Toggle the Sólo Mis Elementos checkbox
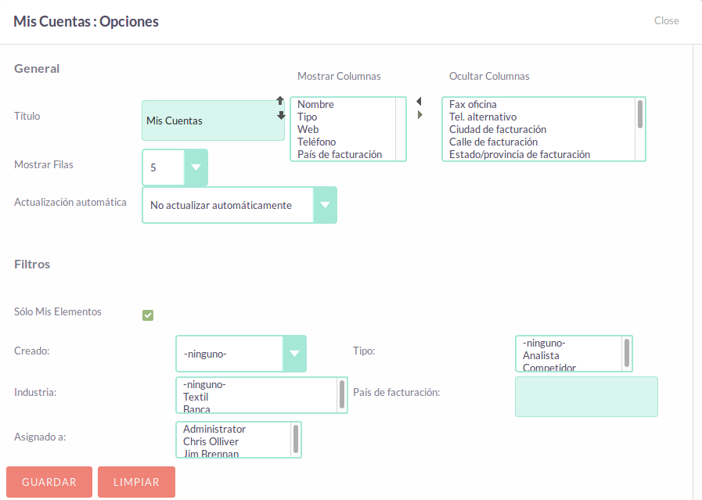The image size is (702, 500). click(148, 315)
